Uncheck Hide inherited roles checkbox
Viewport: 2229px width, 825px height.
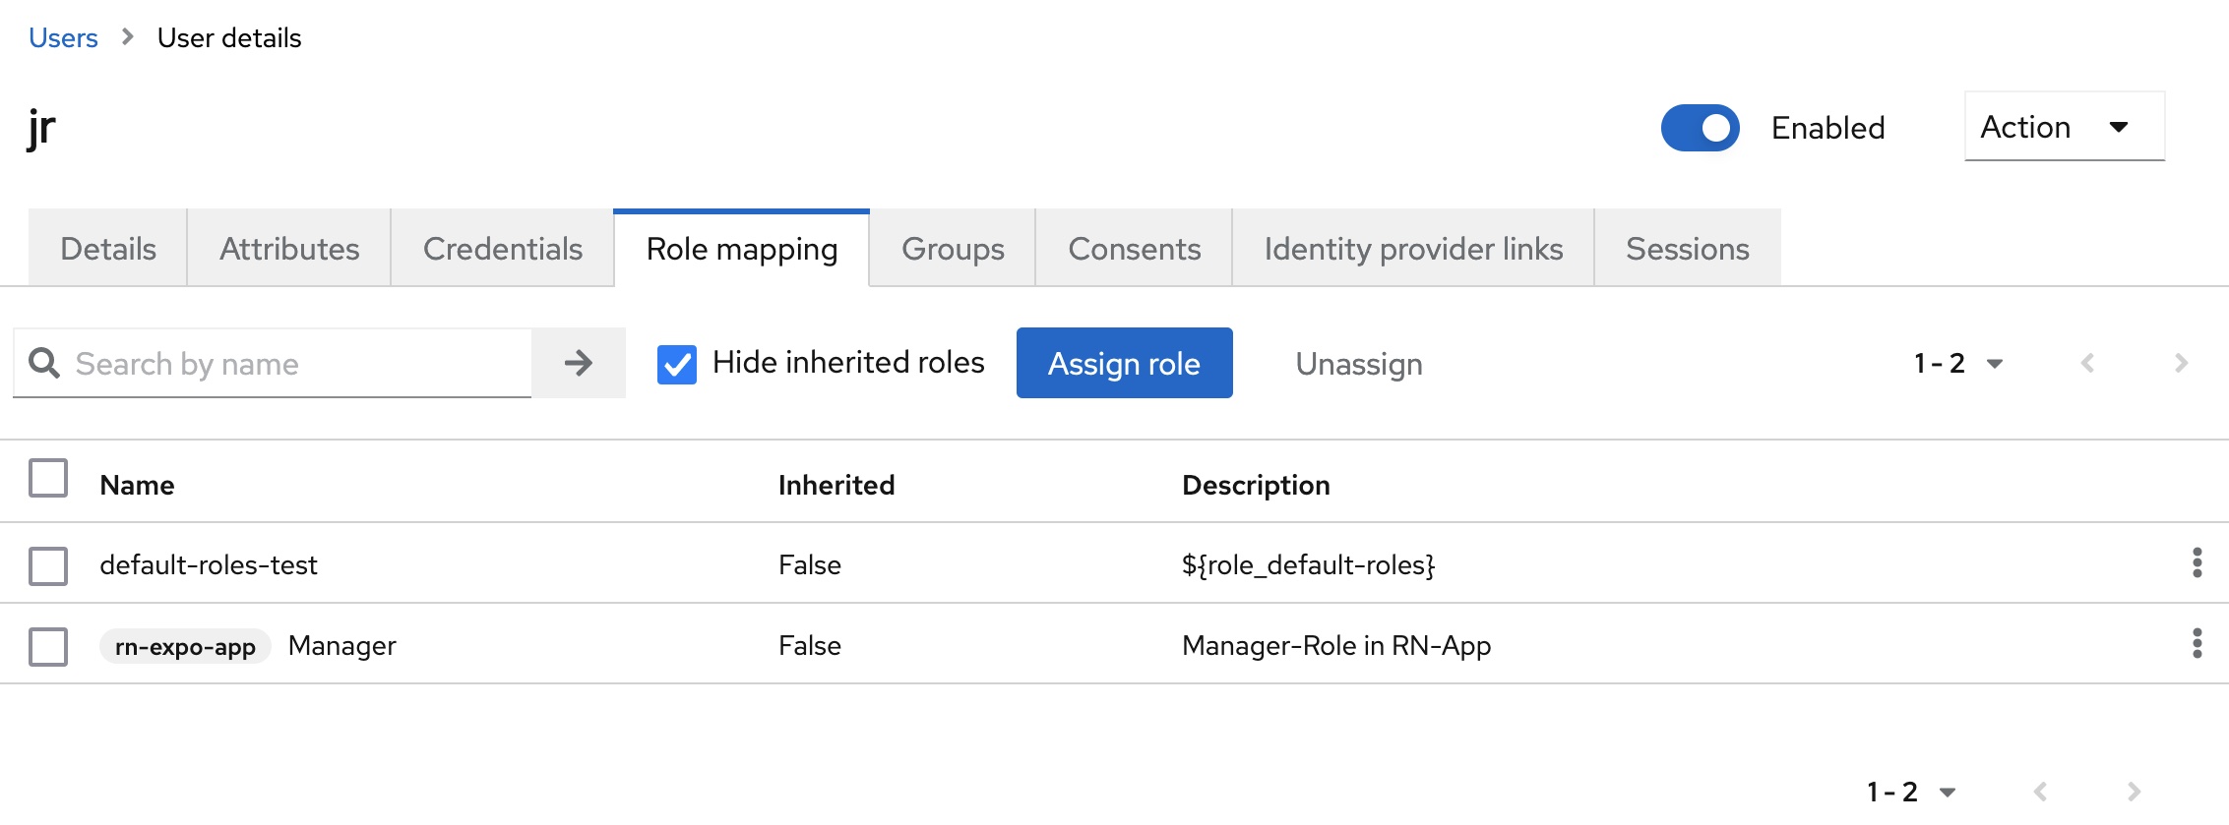tap(677, 364)
